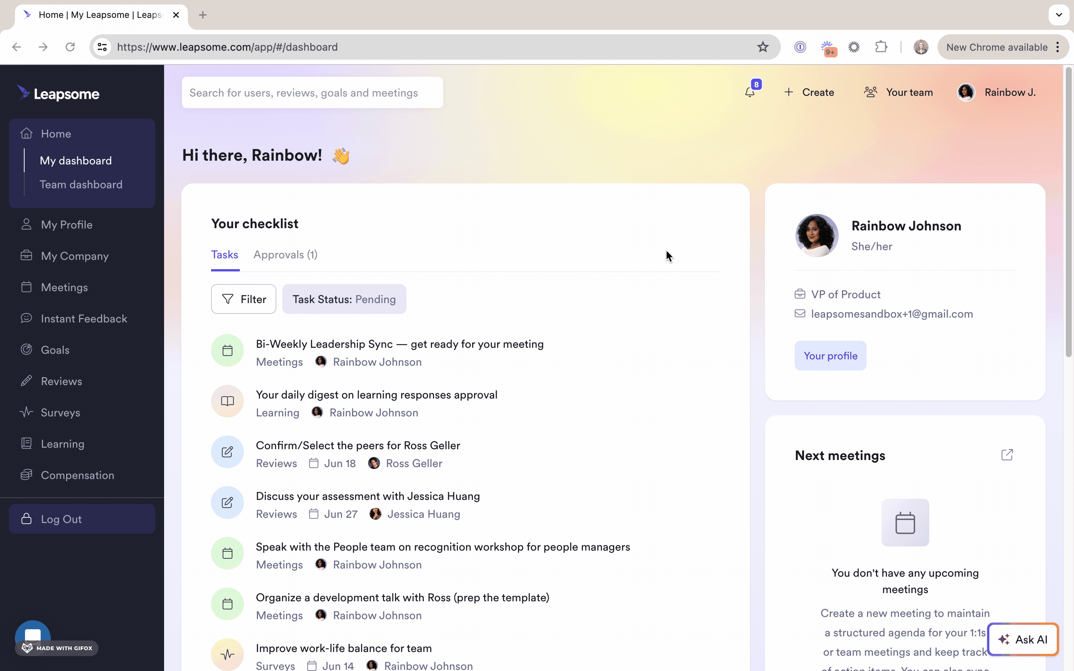Open Discuss your assessment with Jessica Huang
1074x671 pixels.
pyautogui.click(x=368, y=496)
